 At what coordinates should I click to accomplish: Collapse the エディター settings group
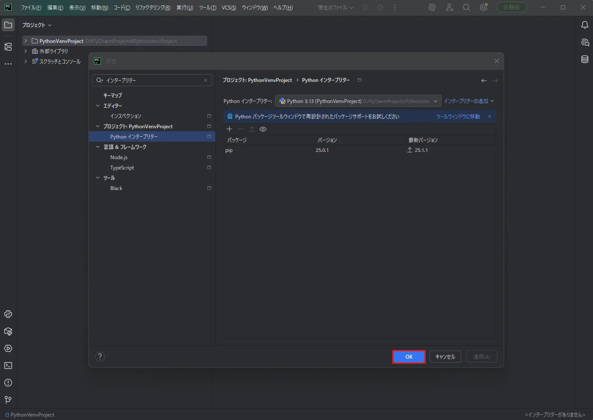click(x=98, y=106)
